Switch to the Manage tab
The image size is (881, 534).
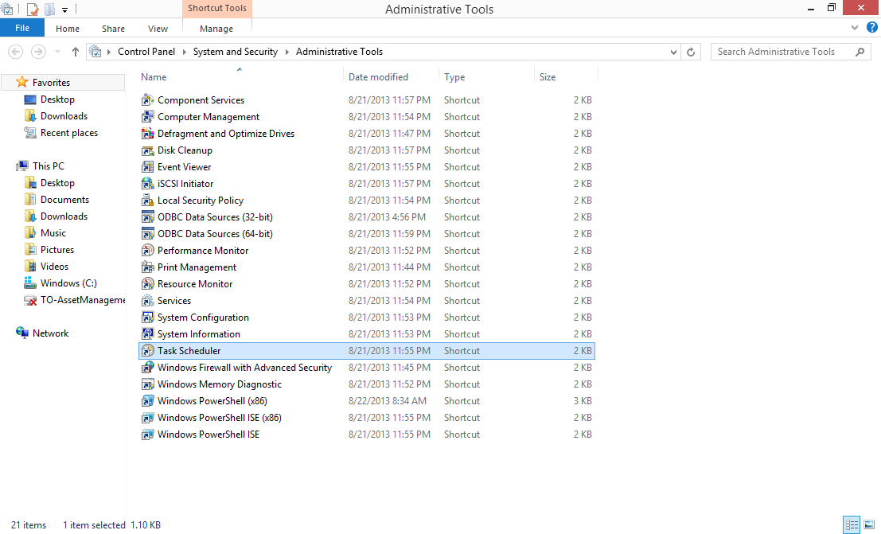tap(216, 28)
